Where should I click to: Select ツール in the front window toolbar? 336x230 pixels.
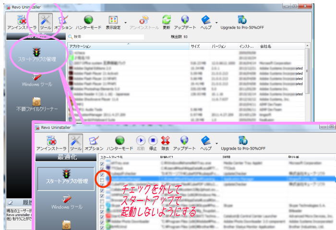[75, 143]
